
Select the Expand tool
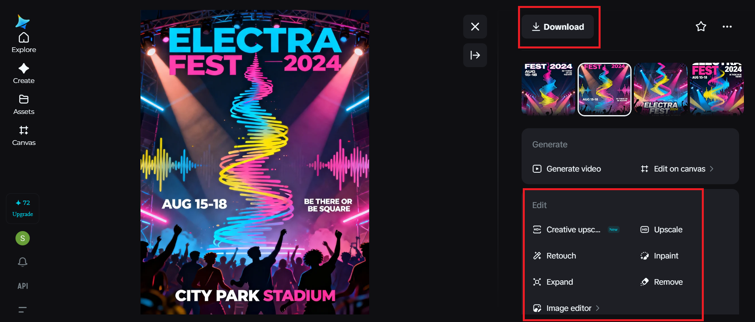(x=559, y=282)
